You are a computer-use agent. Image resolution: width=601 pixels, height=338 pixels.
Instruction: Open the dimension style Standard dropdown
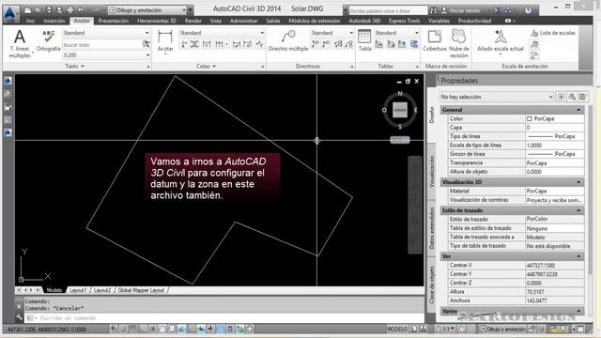click(x=222, y=33)
